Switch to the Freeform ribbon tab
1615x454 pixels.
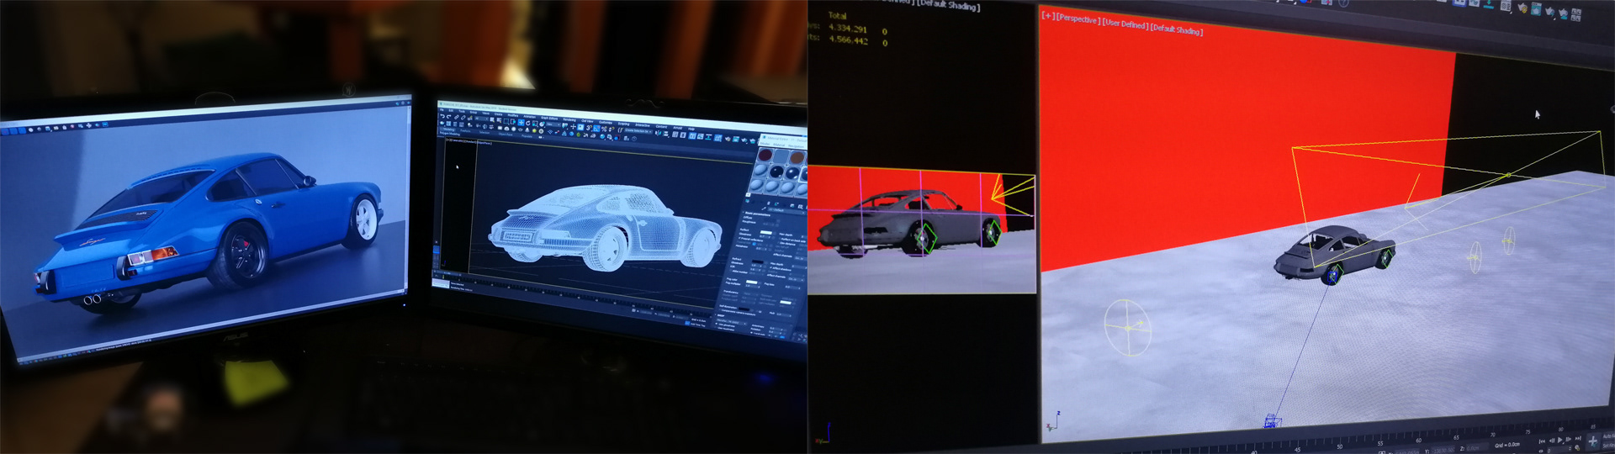coord(465,131)
